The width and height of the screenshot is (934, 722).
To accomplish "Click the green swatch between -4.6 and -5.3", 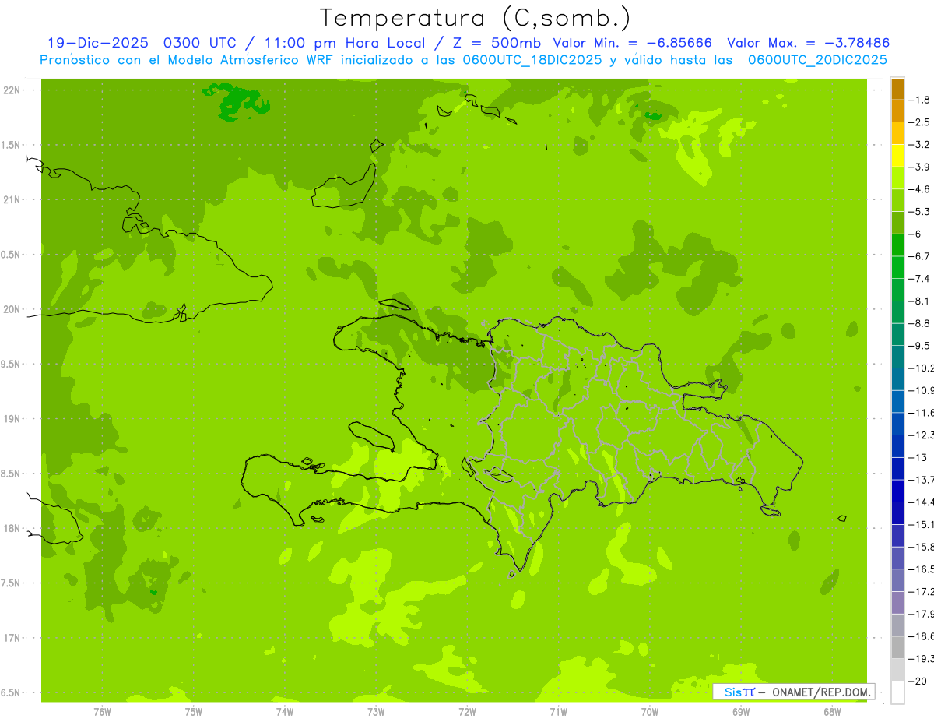I will point(897,200).
